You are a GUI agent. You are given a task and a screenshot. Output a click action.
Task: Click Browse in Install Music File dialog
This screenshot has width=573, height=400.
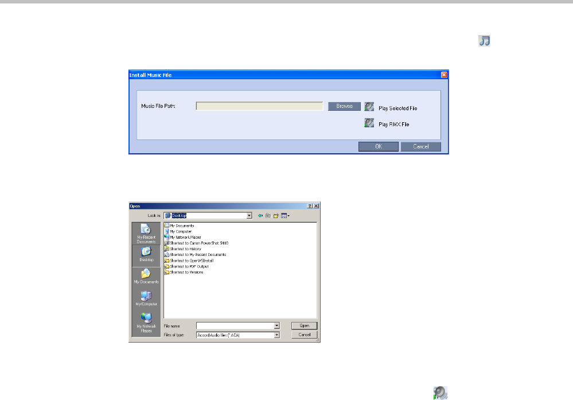(x=344, y=106)
